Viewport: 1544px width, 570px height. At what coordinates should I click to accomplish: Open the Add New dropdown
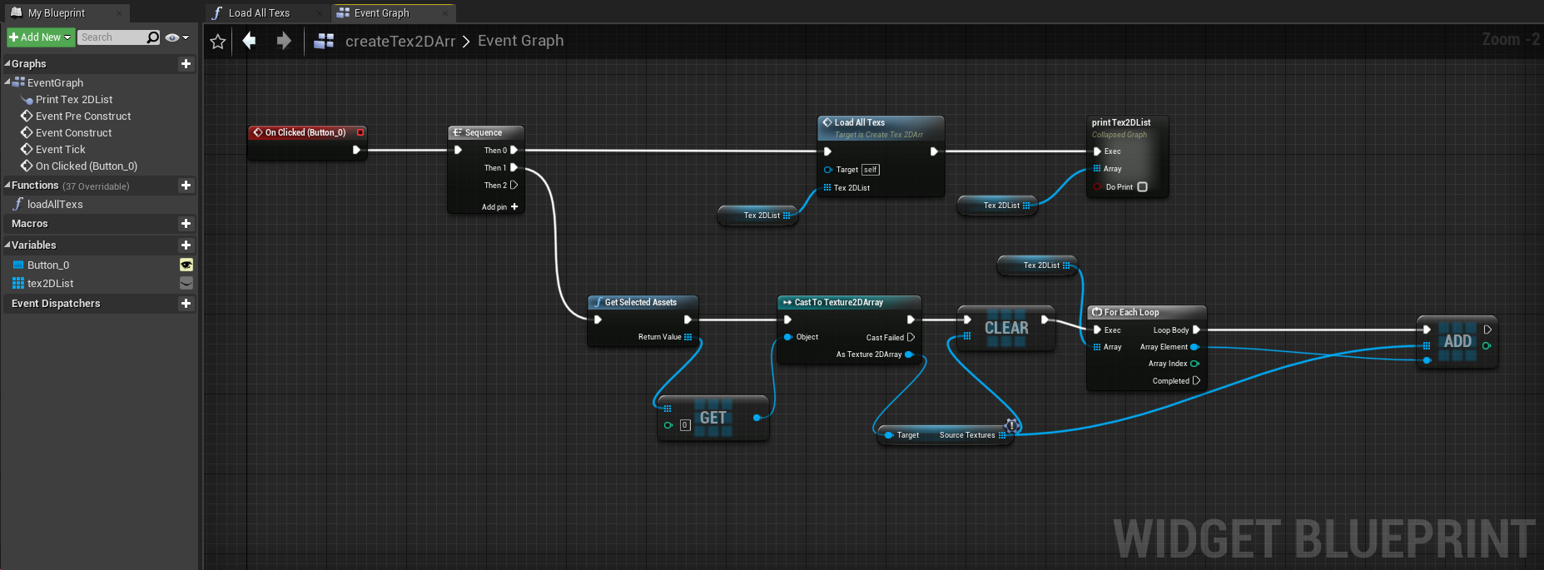click(x=40, y=37)
